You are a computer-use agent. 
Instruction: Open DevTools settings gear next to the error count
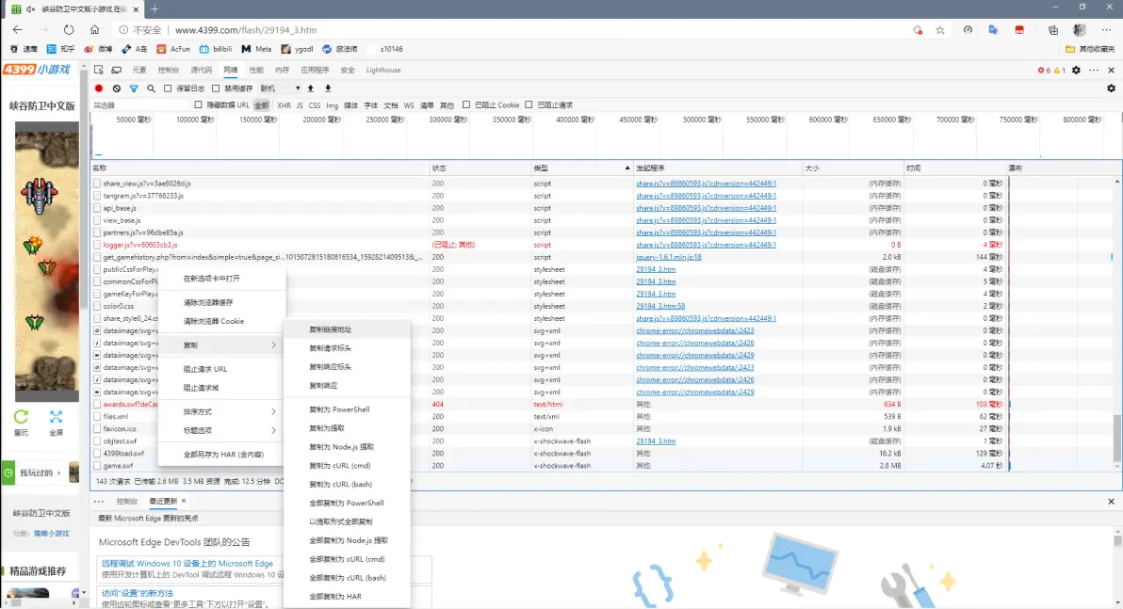(x=1076, y=71)
